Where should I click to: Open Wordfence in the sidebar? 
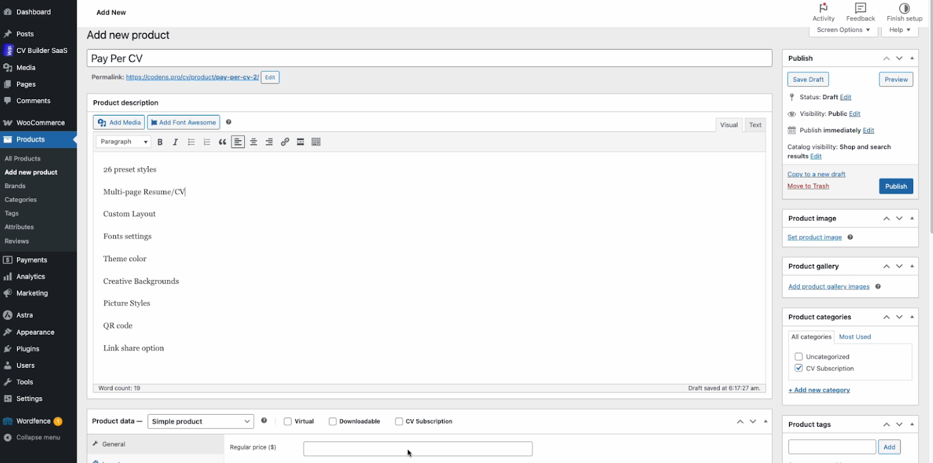point(33,421)
